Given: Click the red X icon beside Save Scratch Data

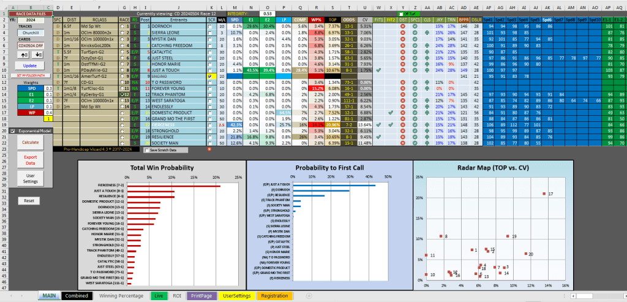Looking at the screenshot, I should coord(209,149).
